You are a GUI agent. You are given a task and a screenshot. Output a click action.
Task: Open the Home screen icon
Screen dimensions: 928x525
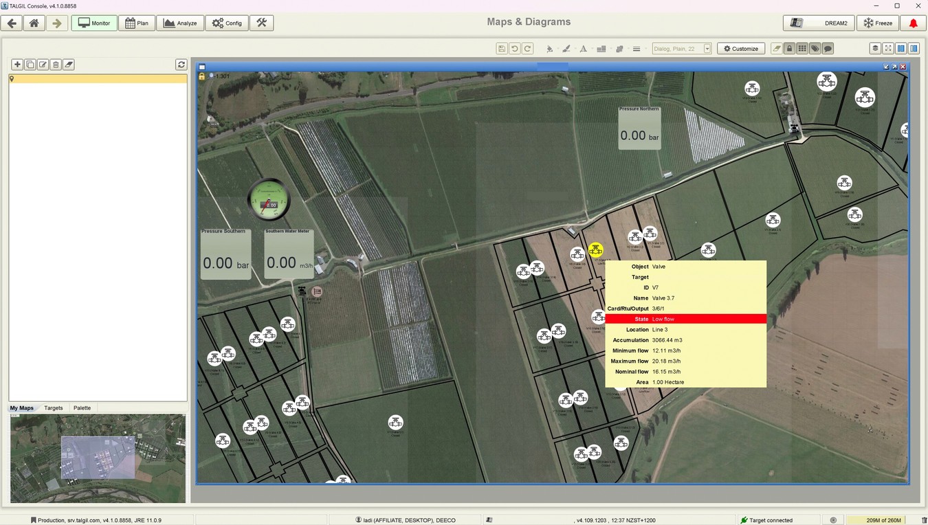(34, 23)
